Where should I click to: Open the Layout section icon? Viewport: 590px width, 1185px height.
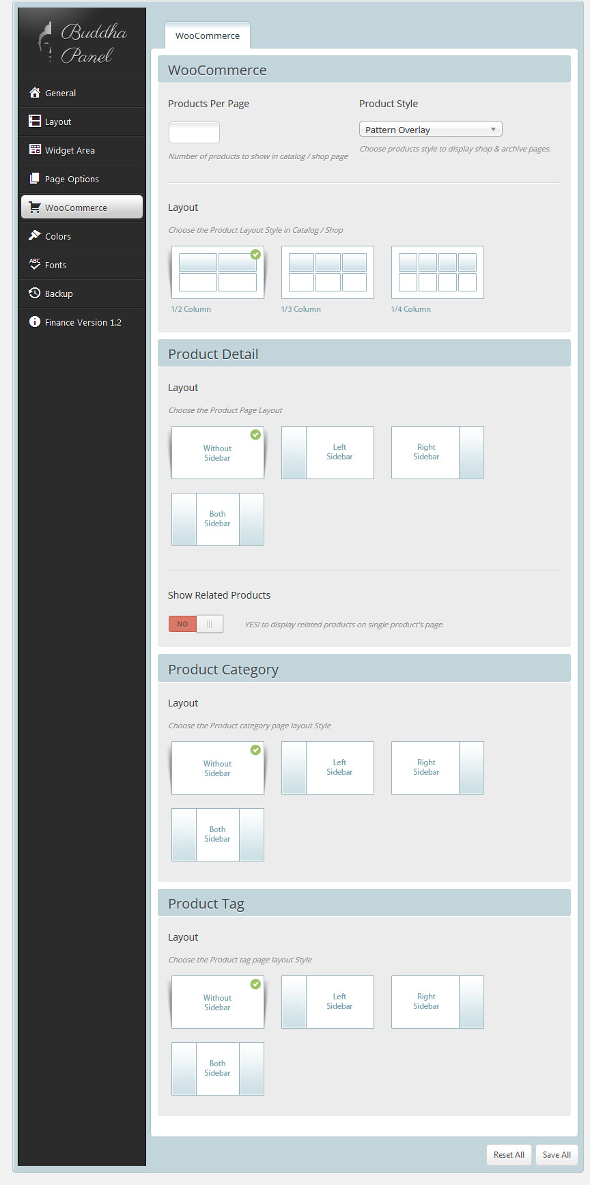pos(35,122)
